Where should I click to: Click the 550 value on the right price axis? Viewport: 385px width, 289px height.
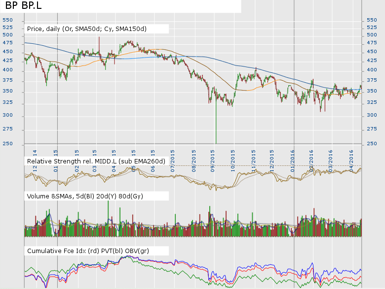tap(372, 20)
